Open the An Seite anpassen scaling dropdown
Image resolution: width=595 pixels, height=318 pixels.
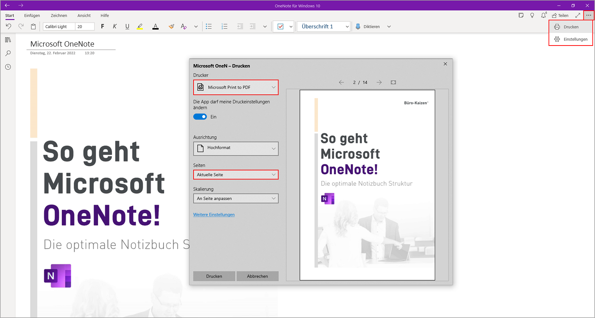236,198
